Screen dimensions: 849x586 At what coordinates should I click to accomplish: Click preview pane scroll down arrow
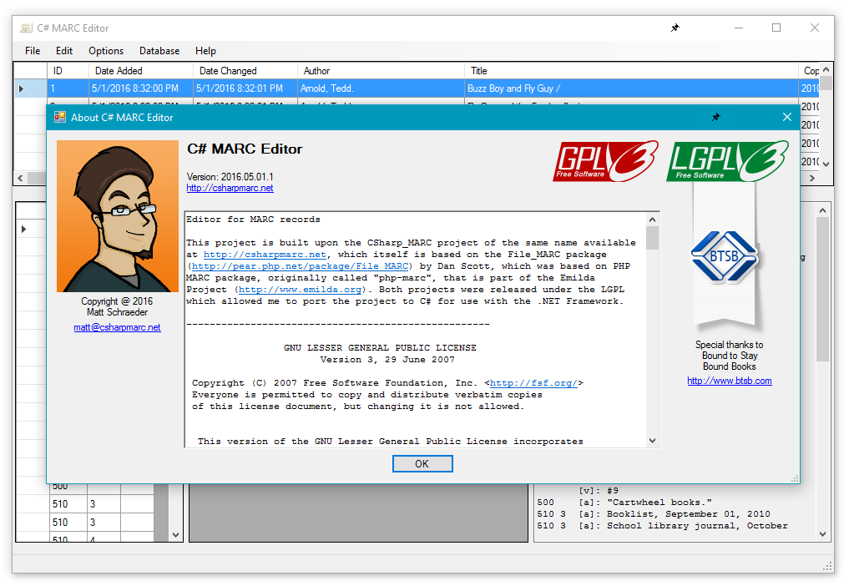click(x=822, y=534)
